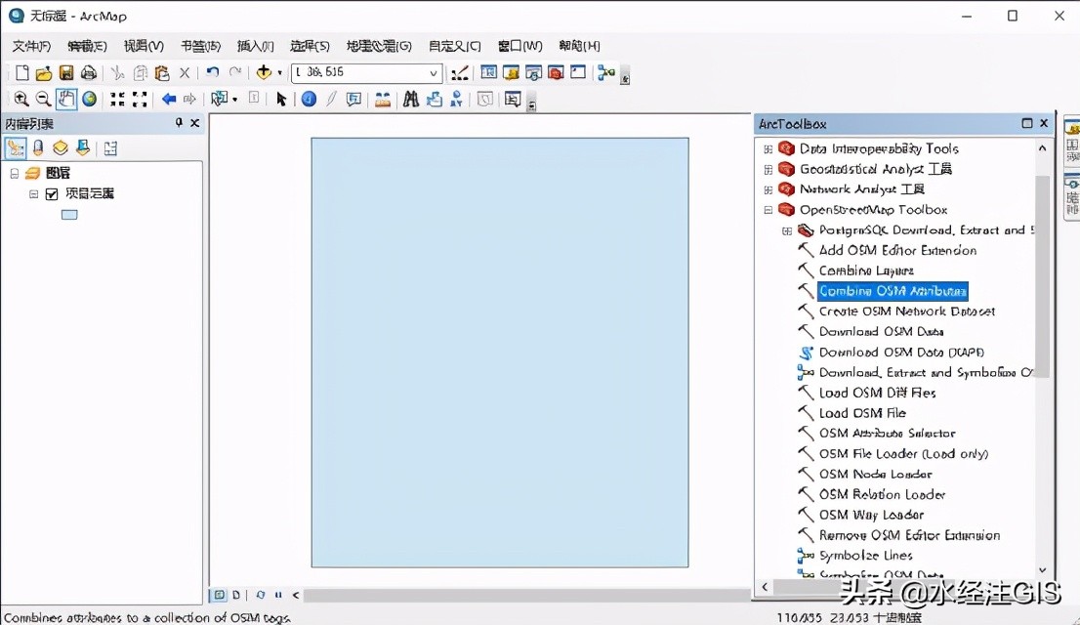Close the ArcToolbox panel

click(x=1044, y=123)
